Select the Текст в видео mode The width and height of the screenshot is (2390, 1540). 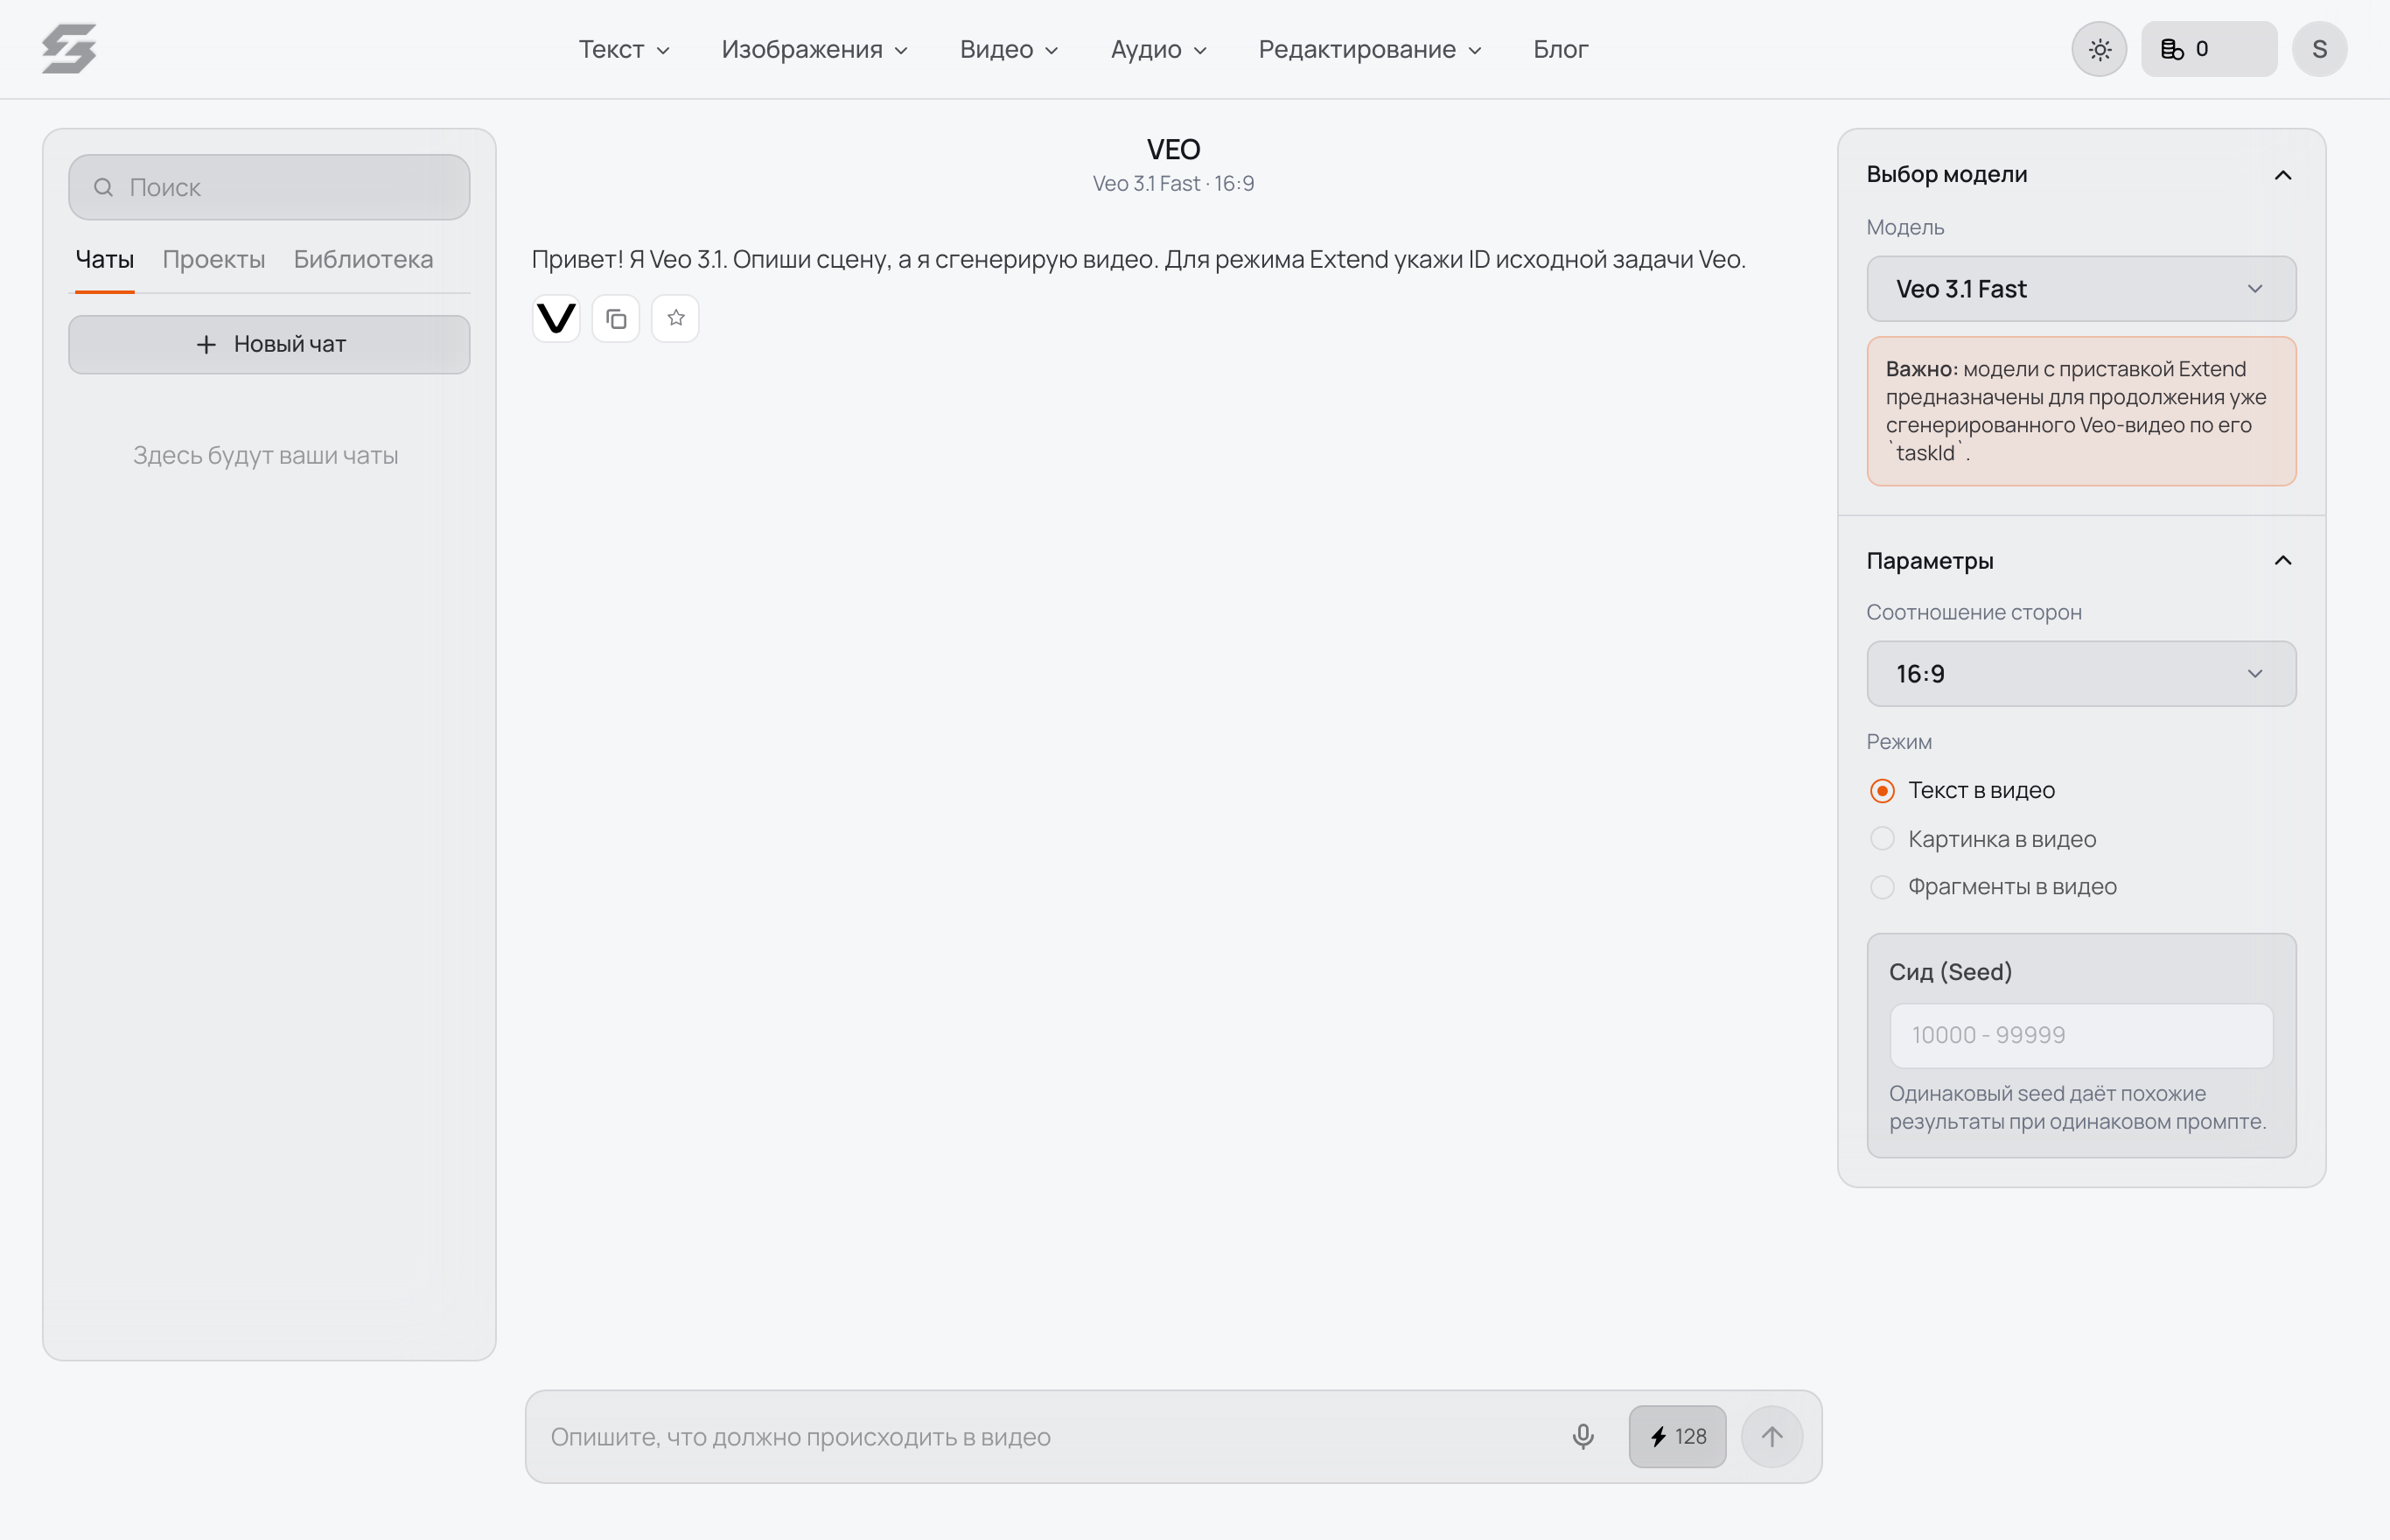[1961, 791]
